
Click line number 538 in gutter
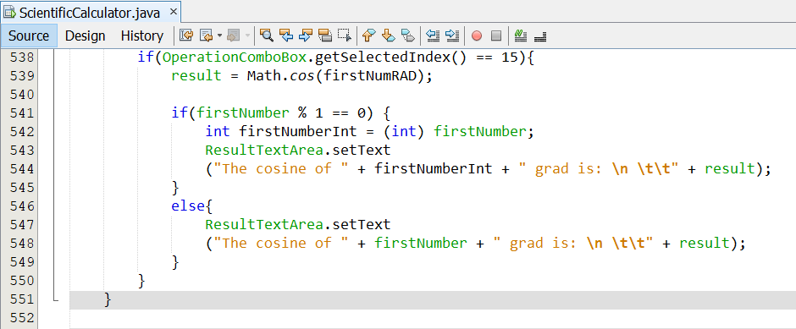pyautogui.click(x=22, y=58)
